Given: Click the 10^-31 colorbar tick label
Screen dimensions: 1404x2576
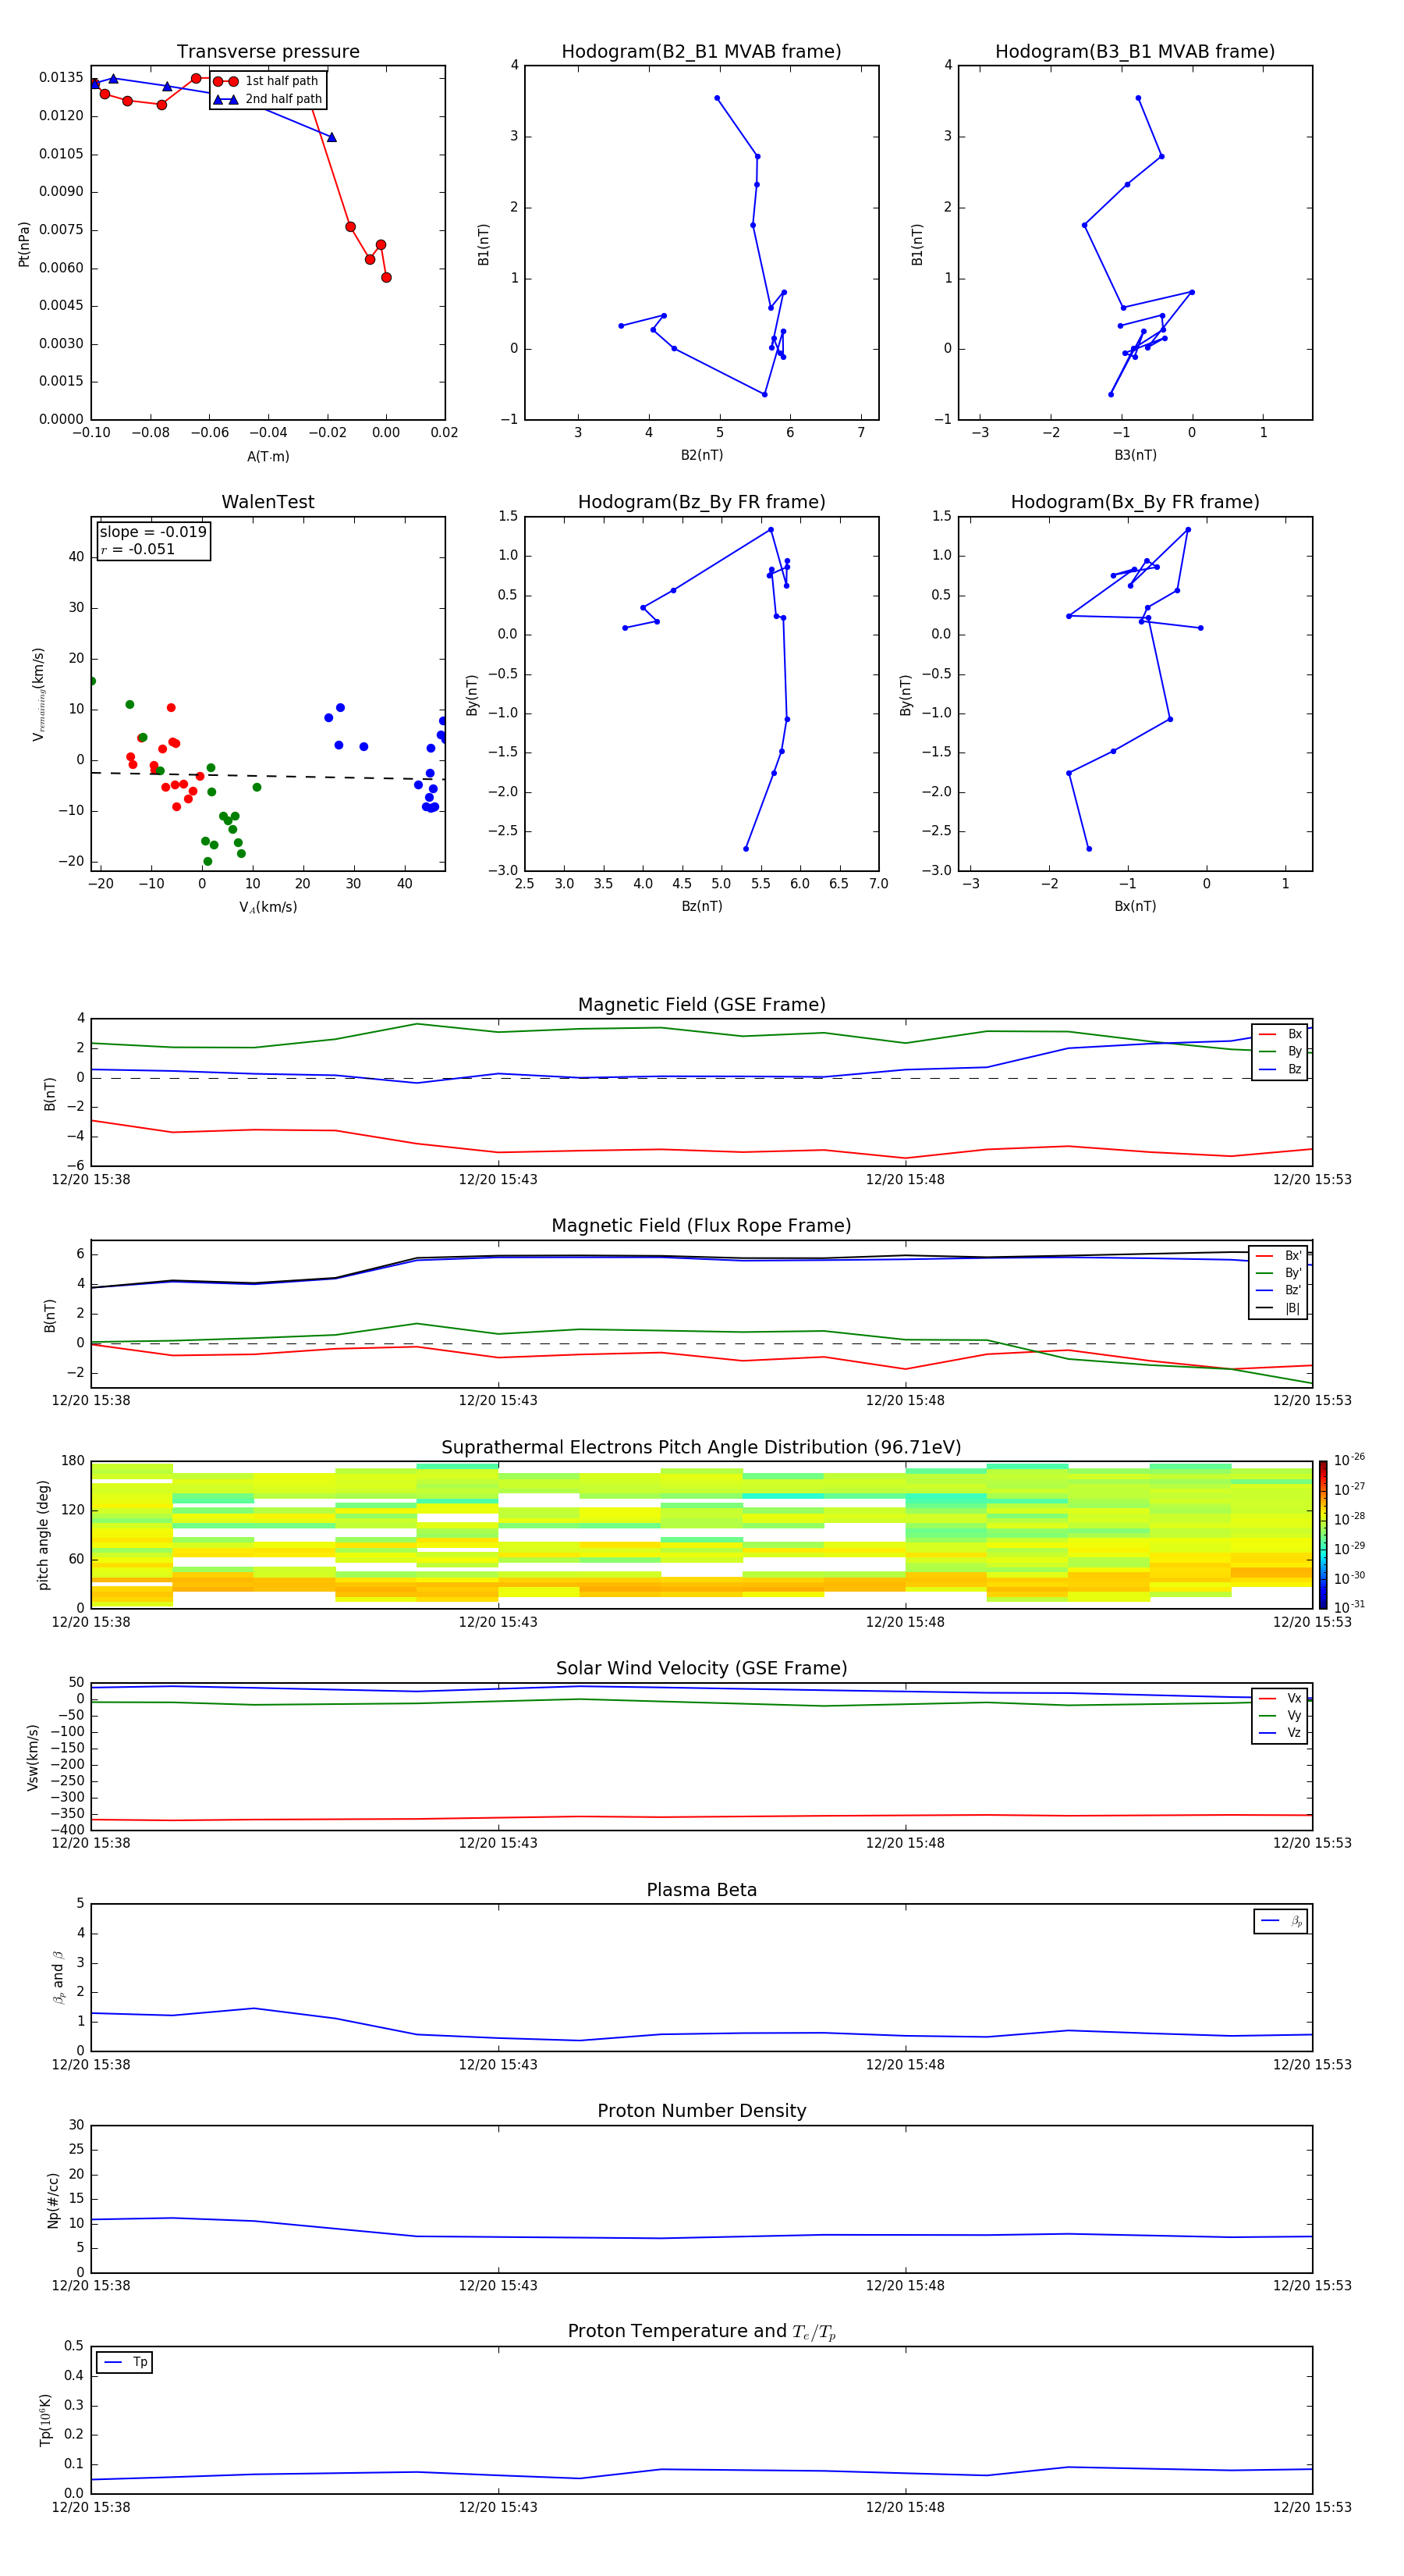Looking at the screenshot, I should point(1349,1607).
